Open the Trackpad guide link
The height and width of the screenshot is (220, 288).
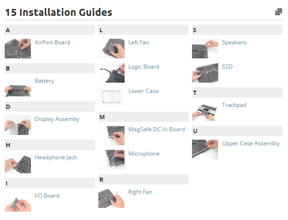pyautogui.click(x=234, y=105)
